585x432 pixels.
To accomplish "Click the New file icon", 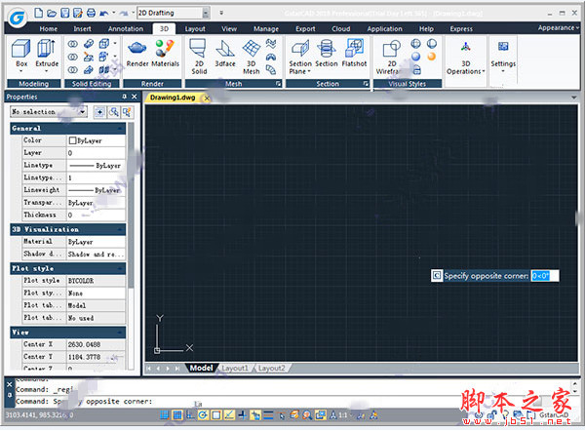I will 38,13.
